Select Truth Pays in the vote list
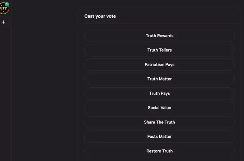The width and height of the screenshot is (244, 161). coord(159,93)
